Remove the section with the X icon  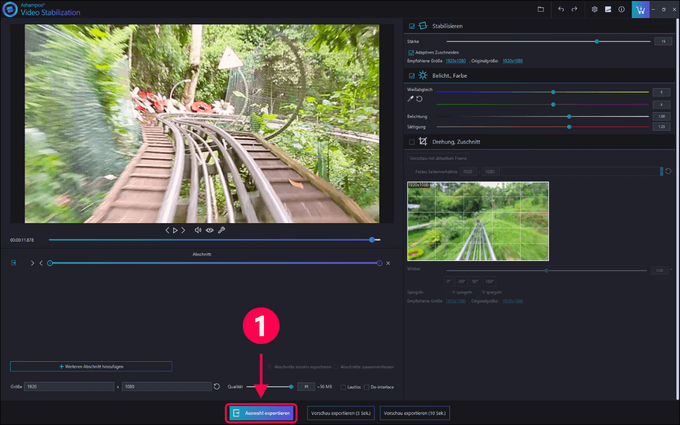click(x=388, y=263)
